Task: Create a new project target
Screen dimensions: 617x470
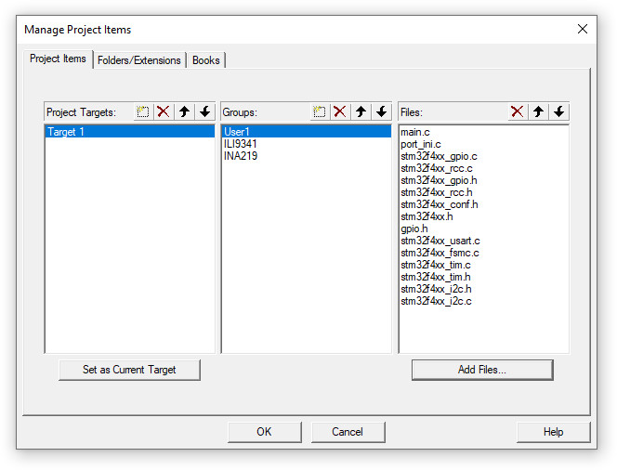Action: (x=143, y=112)
